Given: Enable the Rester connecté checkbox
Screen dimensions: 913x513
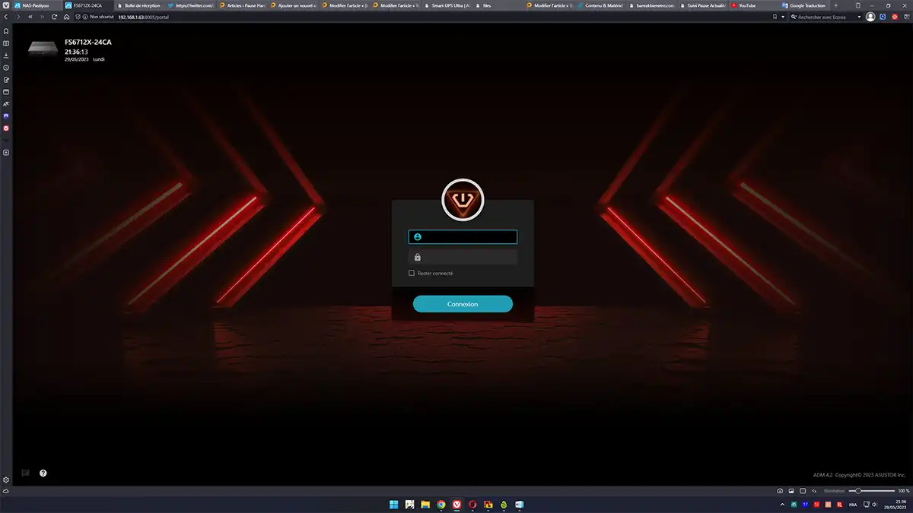Looking at the screenshot, I should tap(412, 273).
